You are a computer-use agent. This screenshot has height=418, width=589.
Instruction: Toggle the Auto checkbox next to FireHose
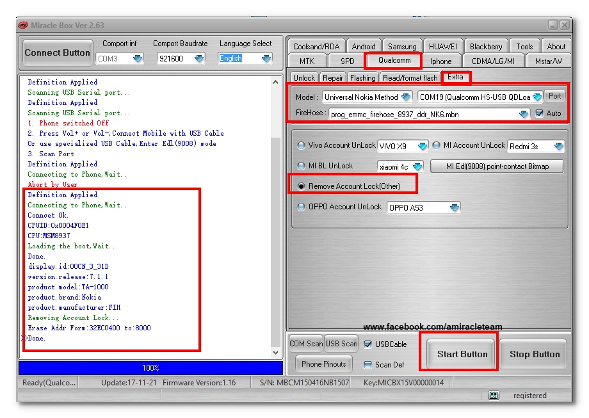tap(540, 113)
